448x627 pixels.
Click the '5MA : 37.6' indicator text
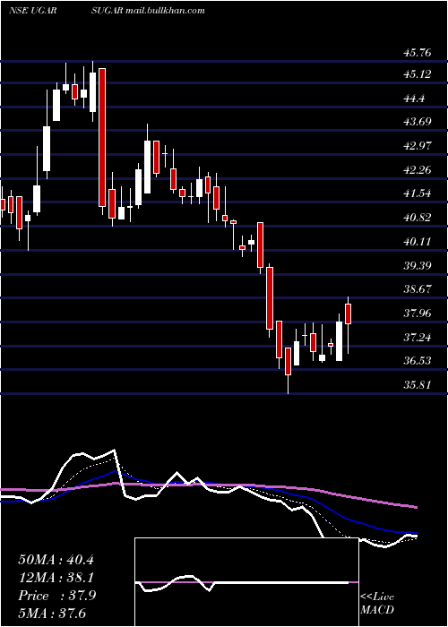click(52, 613)
